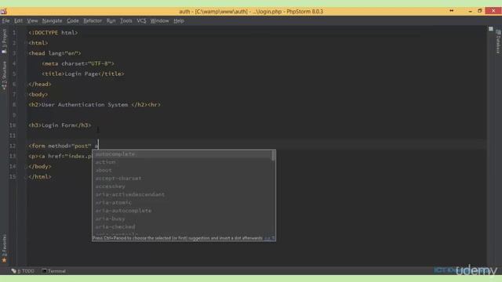Open the Navigate menu

[53, 21]
